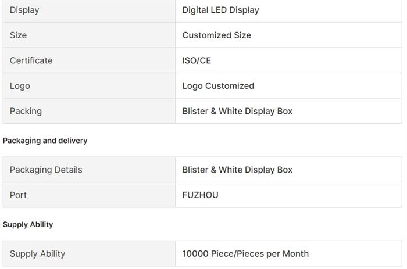Click the Packing attribute label
Viewport: 407px width, 269px height.
pyautogui.click(x=26, y=111)
